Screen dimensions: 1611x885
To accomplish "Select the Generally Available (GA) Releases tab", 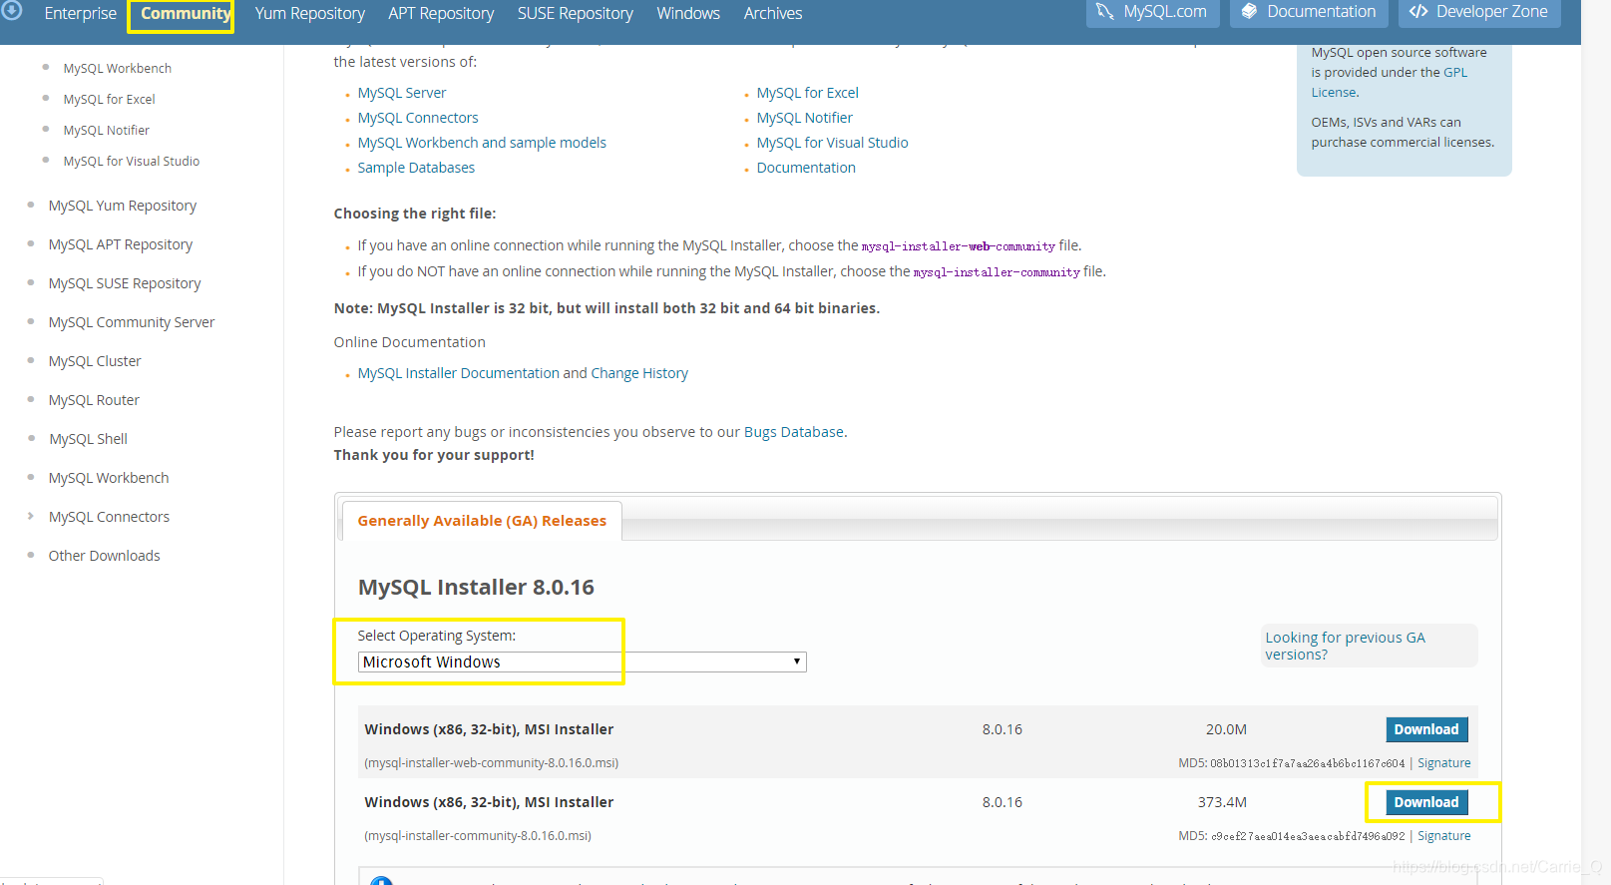I will [x=482, y=521].
